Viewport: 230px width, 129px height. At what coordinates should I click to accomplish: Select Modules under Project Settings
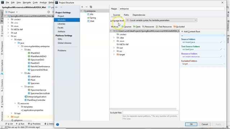(67, 20)
